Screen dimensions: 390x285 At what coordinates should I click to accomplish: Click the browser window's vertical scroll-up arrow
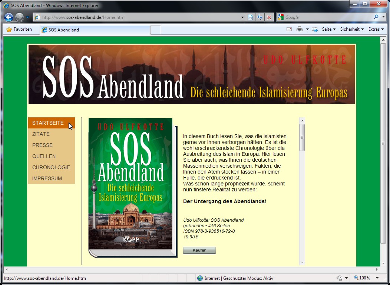pyautogui.click(x=383, y=40)
